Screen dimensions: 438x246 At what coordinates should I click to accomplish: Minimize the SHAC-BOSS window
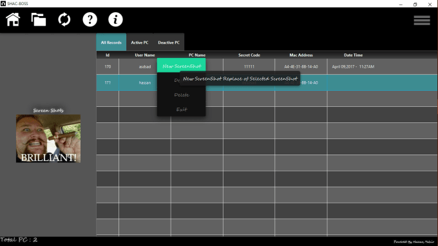[401, 4]
